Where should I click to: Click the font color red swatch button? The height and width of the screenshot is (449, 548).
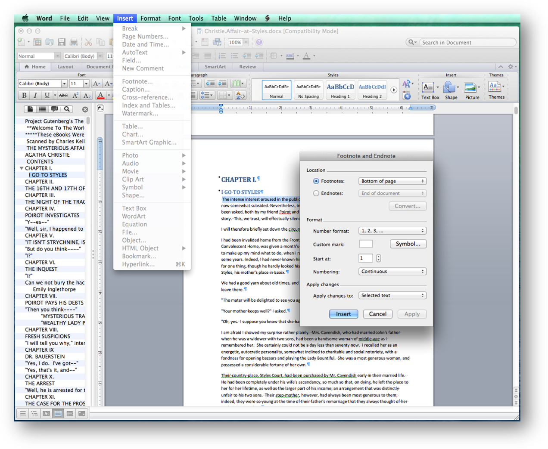pyautogui.click(x=100, y=95)
